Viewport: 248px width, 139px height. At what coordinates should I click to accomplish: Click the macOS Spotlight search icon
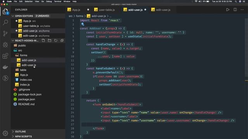[236, 2]
